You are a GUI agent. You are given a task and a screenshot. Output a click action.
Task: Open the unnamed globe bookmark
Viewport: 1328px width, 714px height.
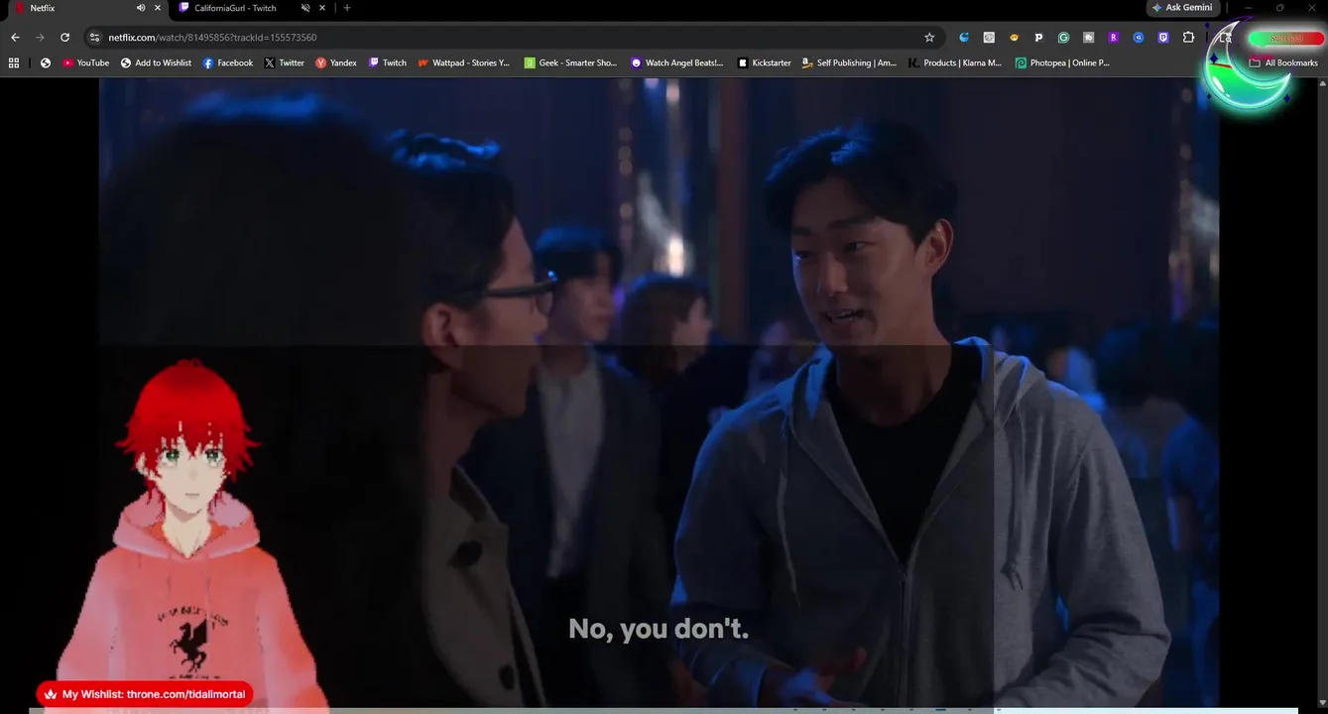click(46, 62)
